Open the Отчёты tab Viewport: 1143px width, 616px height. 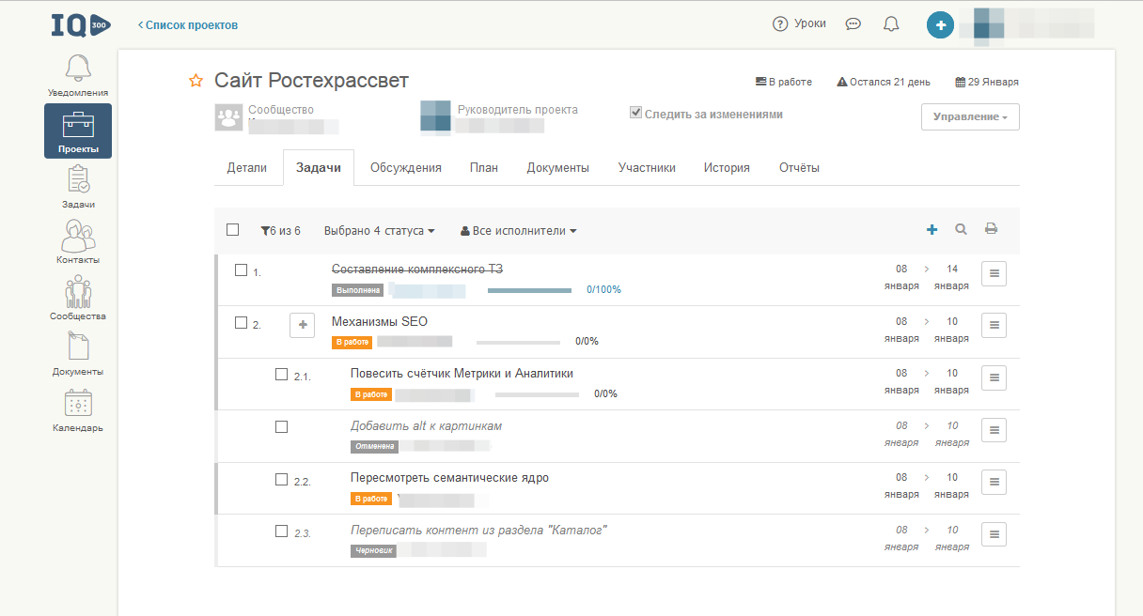(798, 167)
